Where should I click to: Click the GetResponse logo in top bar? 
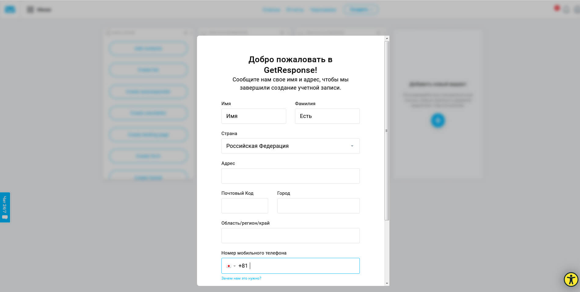(10, 9)
